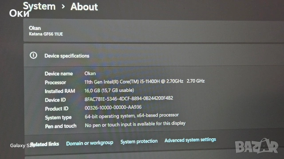Click the No pen or touch input text

[135, 124]
